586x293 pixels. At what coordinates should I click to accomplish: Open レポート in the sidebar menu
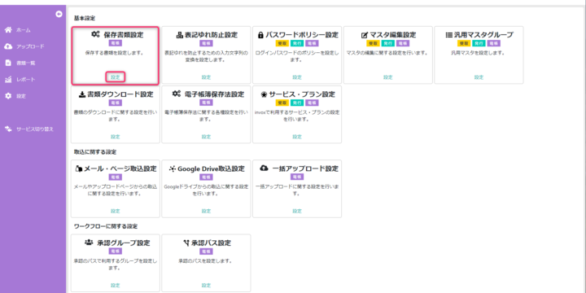[x=25, y=80]
